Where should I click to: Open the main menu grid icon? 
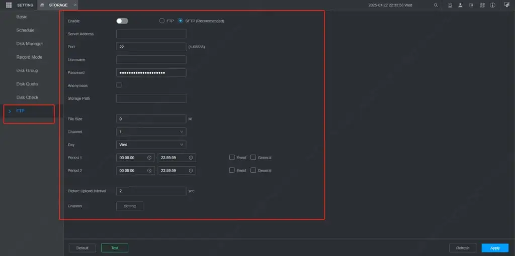[9, 5]
